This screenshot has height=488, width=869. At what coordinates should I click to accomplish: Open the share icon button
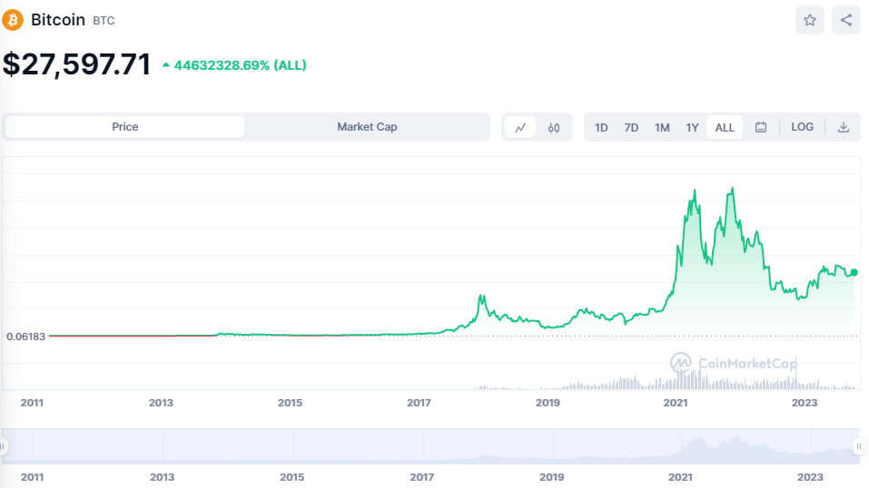tap(845, 21)
